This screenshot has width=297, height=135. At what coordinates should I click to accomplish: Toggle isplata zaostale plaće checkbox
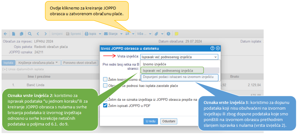tap(105, 86)
